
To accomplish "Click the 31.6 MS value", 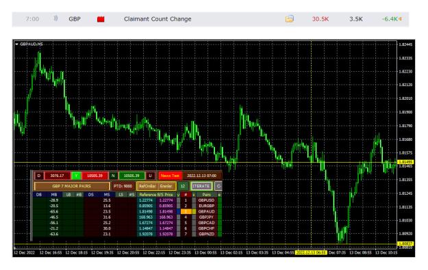I will coord(107,217).
